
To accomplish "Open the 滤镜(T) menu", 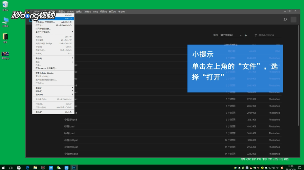I will pyautogui.click(x=88, y=11).
